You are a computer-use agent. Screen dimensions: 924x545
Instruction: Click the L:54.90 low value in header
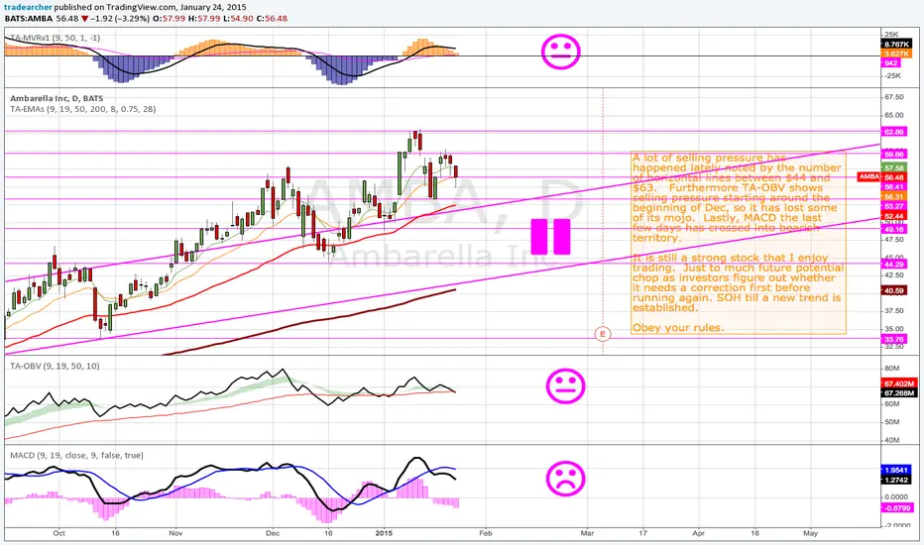point(238,18)
